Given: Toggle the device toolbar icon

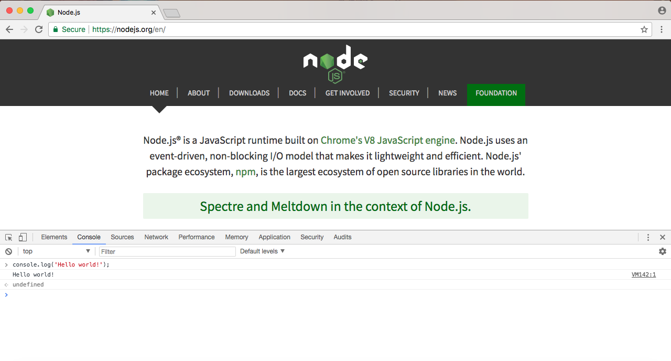Looking at the screenshot, I should coord(23,237).
